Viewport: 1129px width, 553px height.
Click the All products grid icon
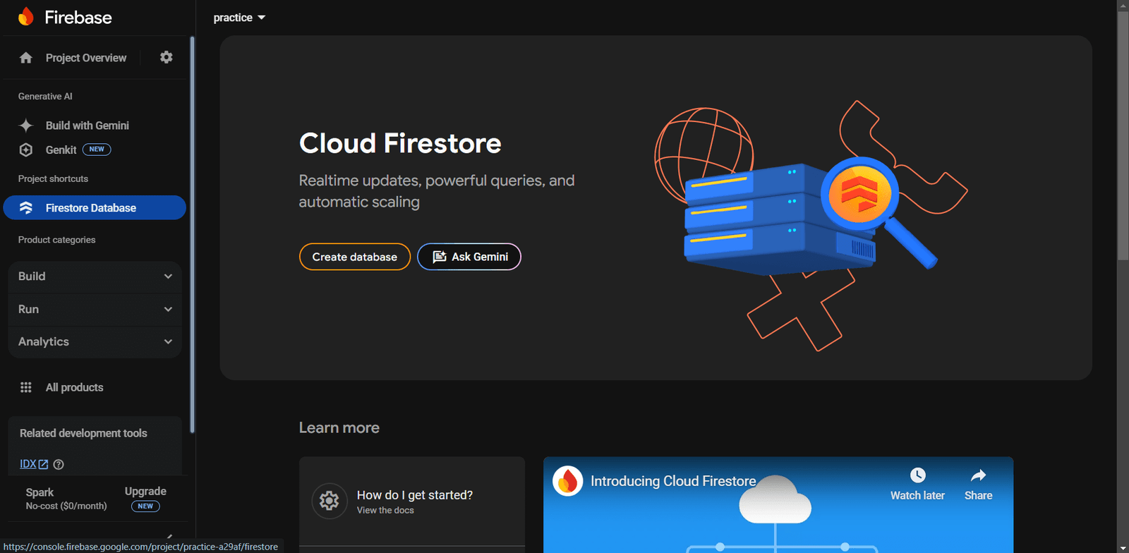(26, 387)
